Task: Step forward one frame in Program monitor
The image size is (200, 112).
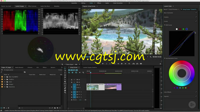Action: 125,64
